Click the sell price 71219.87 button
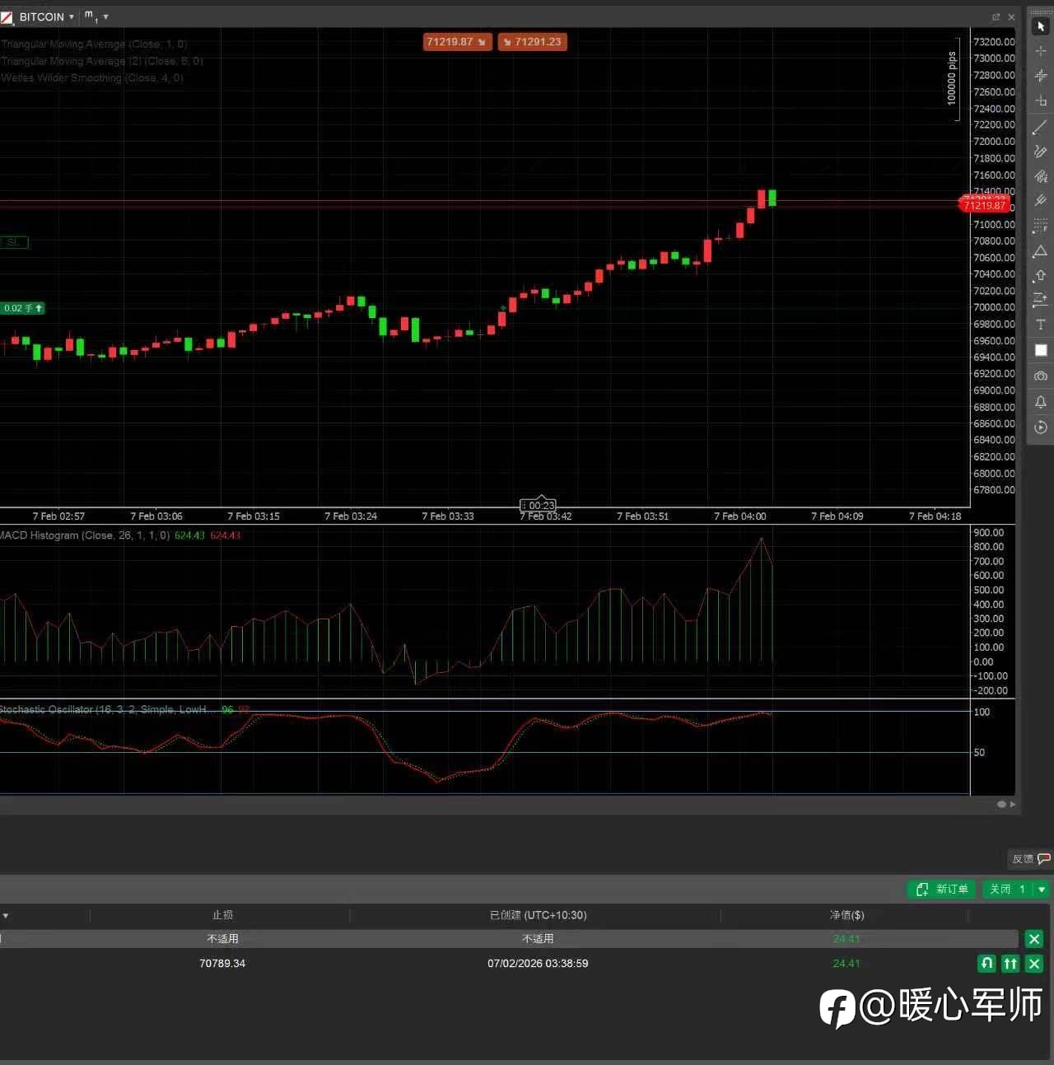Screen dimensions: 1054x1065 [x=456, y=42]
